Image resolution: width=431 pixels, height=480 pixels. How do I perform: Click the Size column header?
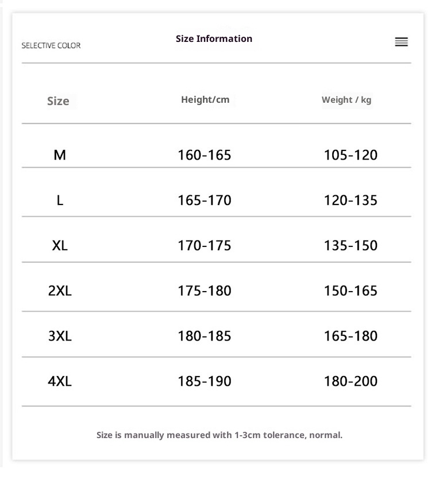[58, 101]
